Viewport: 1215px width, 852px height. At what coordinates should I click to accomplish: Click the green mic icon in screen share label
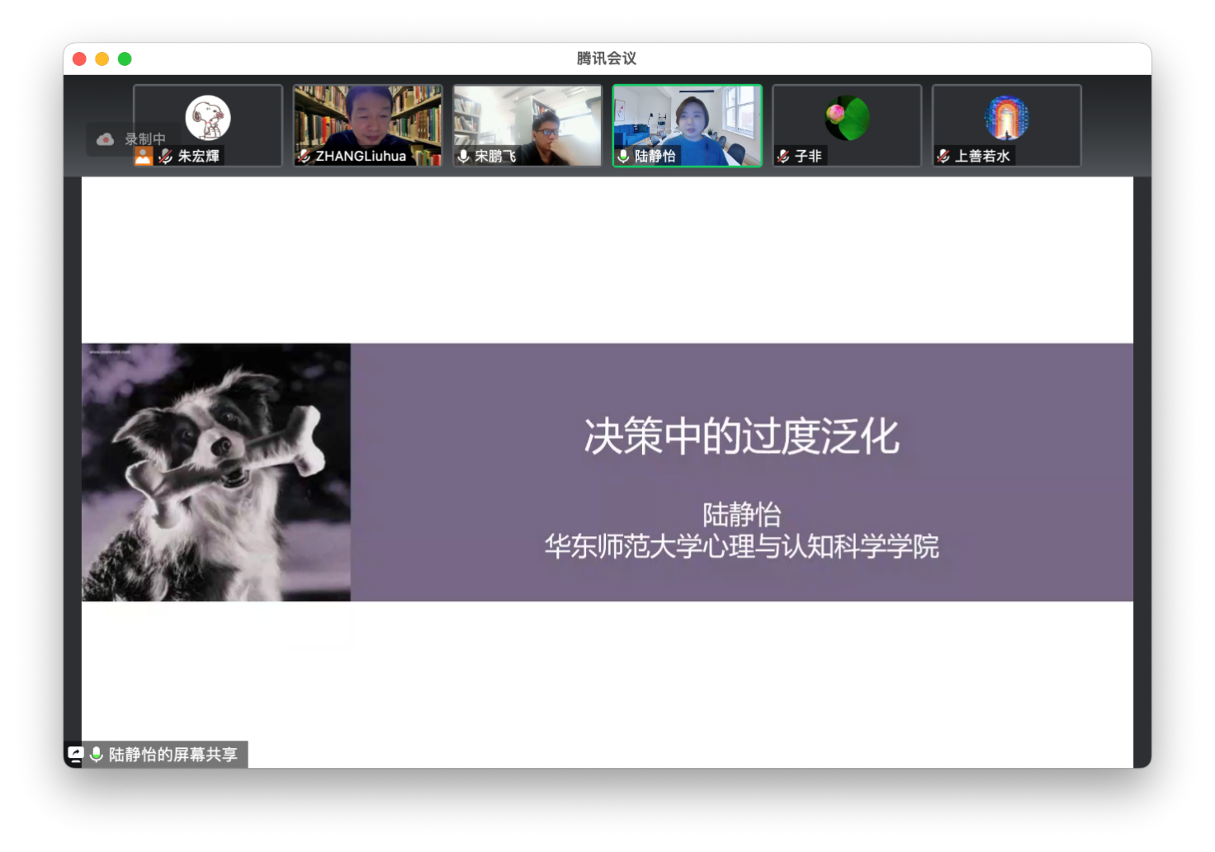97,754
